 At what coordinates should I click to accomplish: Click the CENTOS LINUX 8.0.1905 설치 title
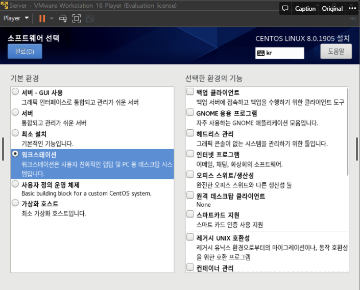pos(303,38)
